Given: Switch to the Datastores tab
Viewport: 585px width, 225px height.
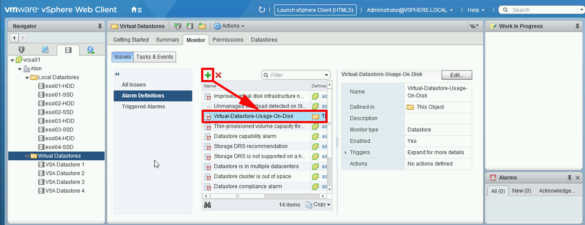Looking at the screenshot, I should [264, 40].
